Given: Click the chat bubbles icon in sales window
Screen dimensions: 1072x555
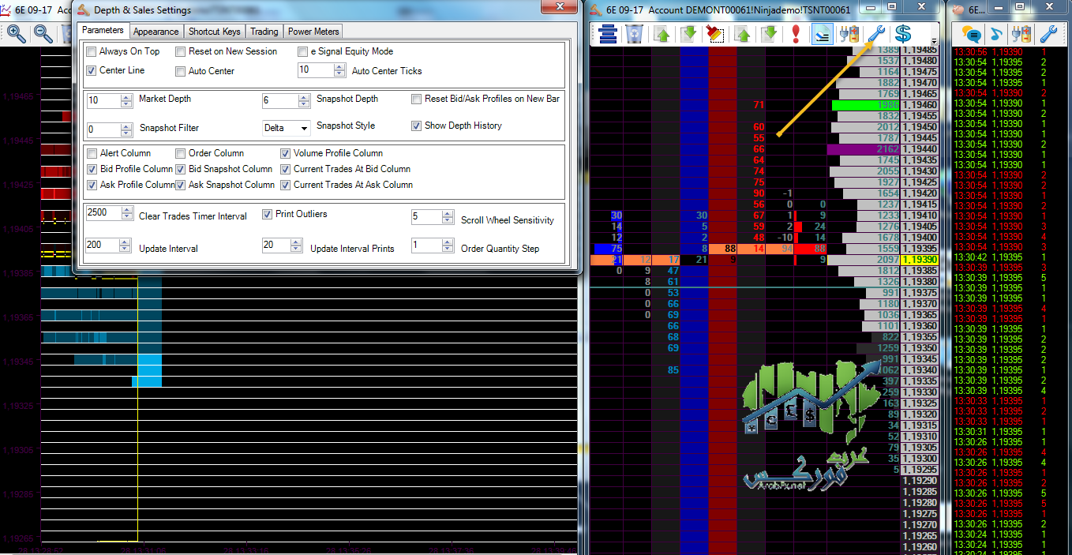Looking at the screenshot, I should [971, 34].
